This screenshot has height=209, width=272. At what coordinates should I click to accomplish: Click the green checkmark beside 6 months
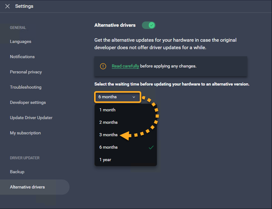coord(151,147)
